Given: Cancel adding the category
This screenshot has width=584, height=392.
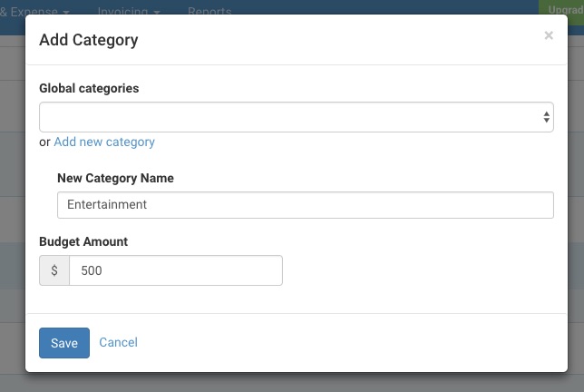Looking at the screenshot, I should [118, 342].
